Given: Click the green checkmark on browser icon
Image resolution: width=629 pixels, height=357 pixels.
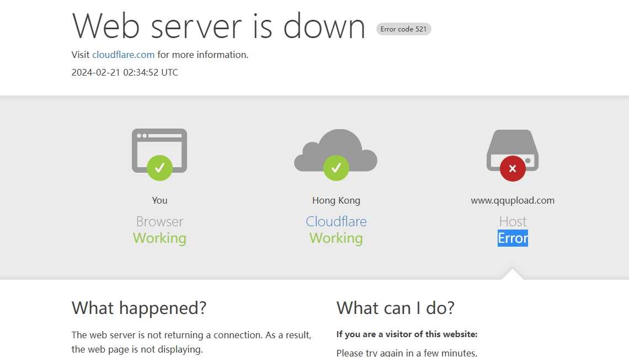Looking at the screenshot, I should 159,168.
